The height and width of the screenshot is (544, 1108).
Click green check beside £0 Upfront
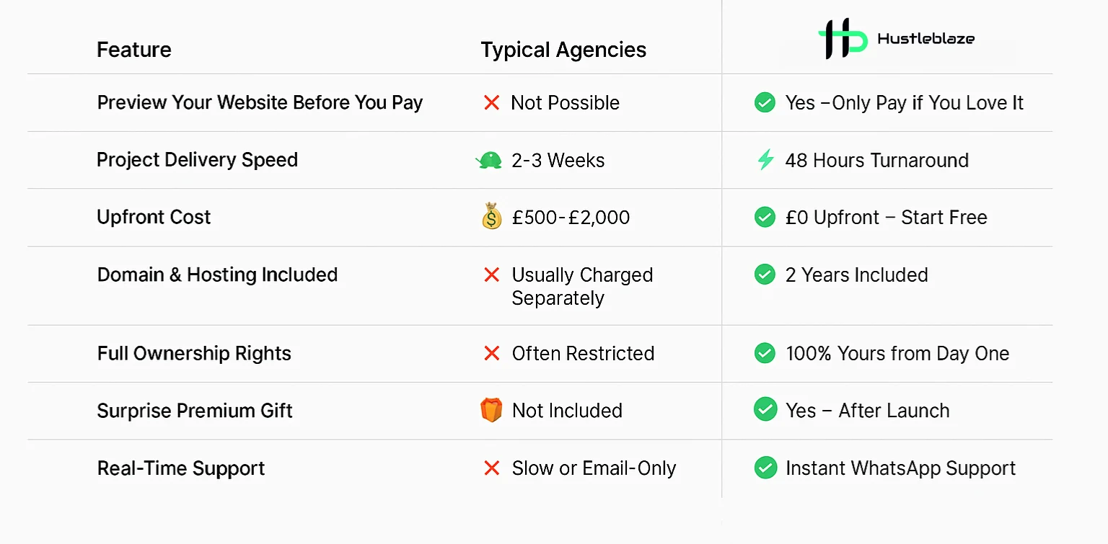(x=765, y=217)
